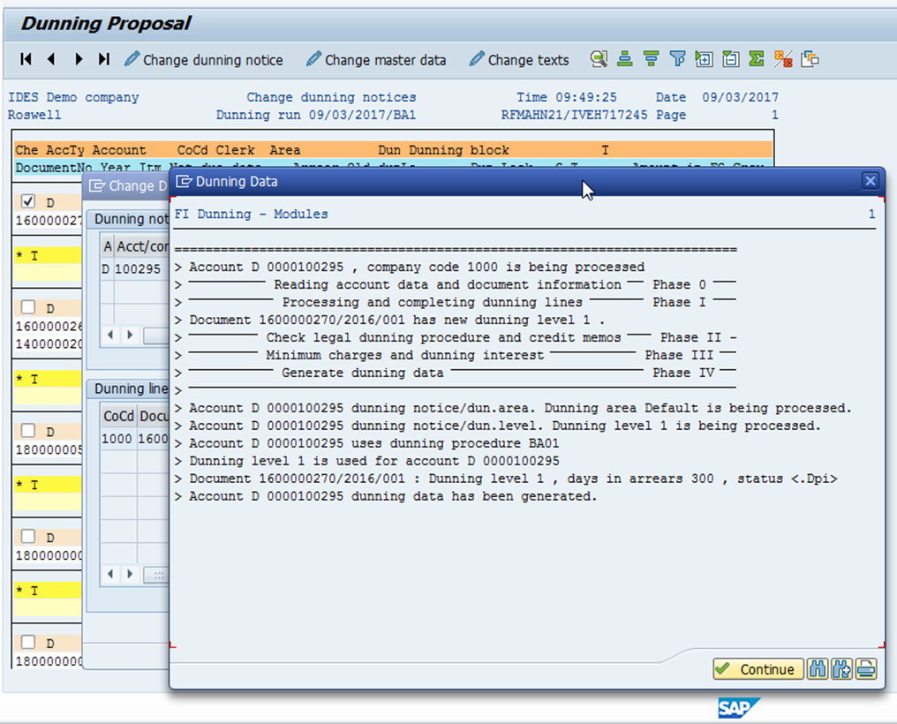The width and height of the screenshot is (897, 724).
Task: Jump to last page arrow
Action: pyautogui.click(x=103, y=59)
